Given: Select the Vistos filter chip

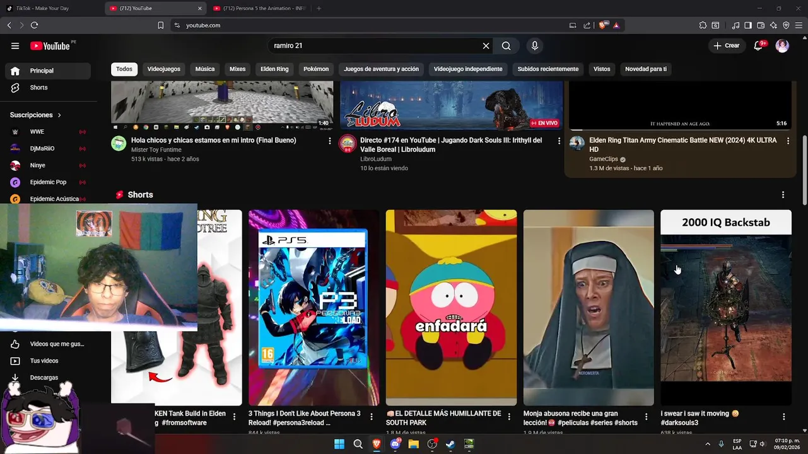Looking at the screenshot, I should pos(602,69).
